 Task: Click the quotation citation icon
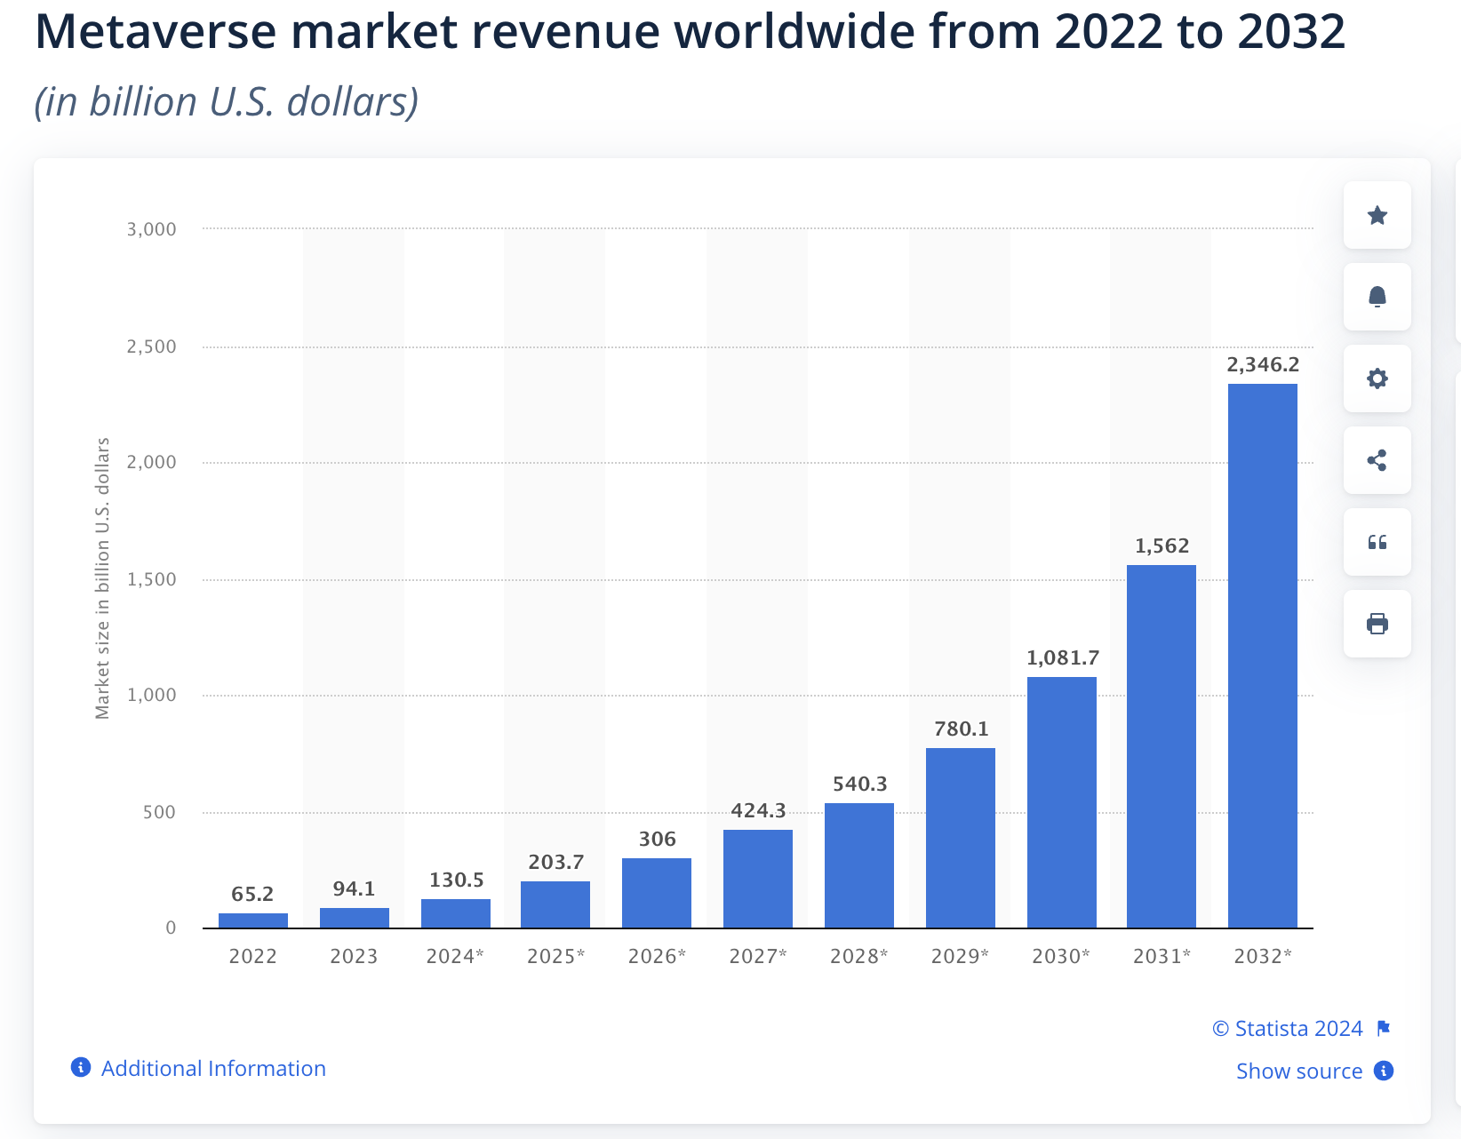tap(1377, 542)
